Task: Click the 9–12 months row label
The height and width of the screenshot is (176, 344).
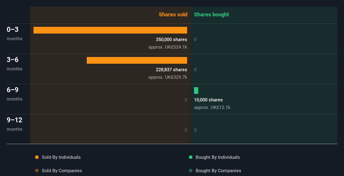Action: point(15,124)
